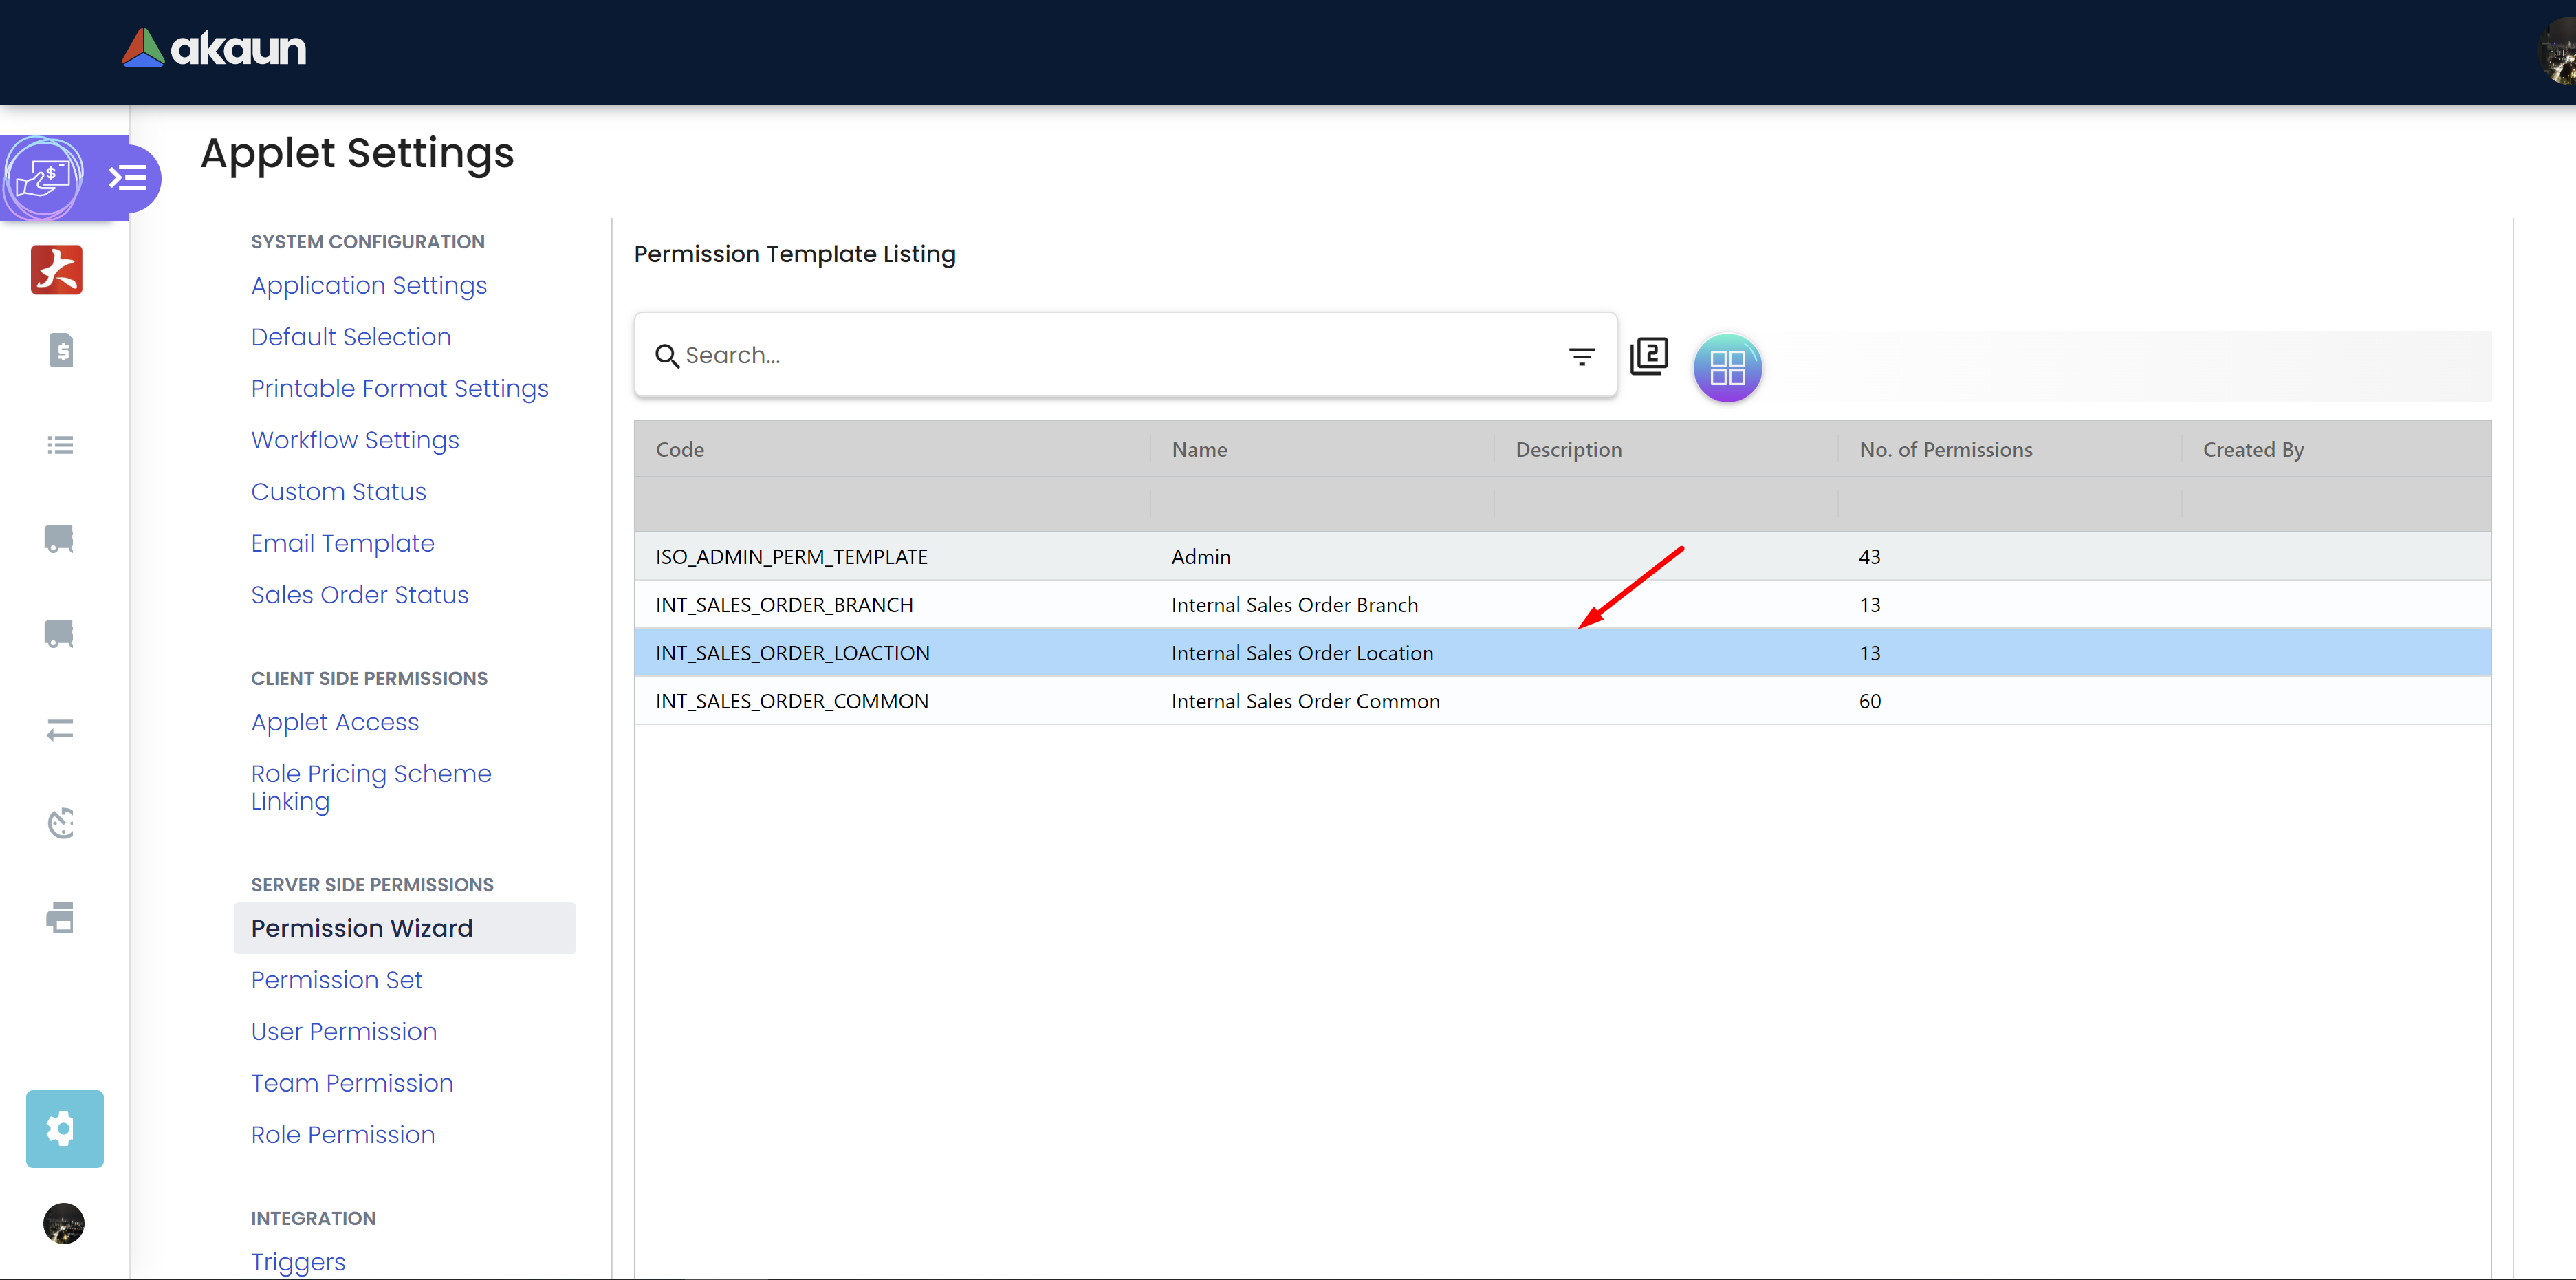Screen dimensions: 2576x1280
Task: Open the search filter options icon
Action: tap(1581, 356)
